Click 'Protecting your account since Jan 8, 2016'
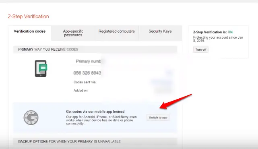The width and height of the screenshot is (258, 149). (218, 39)
